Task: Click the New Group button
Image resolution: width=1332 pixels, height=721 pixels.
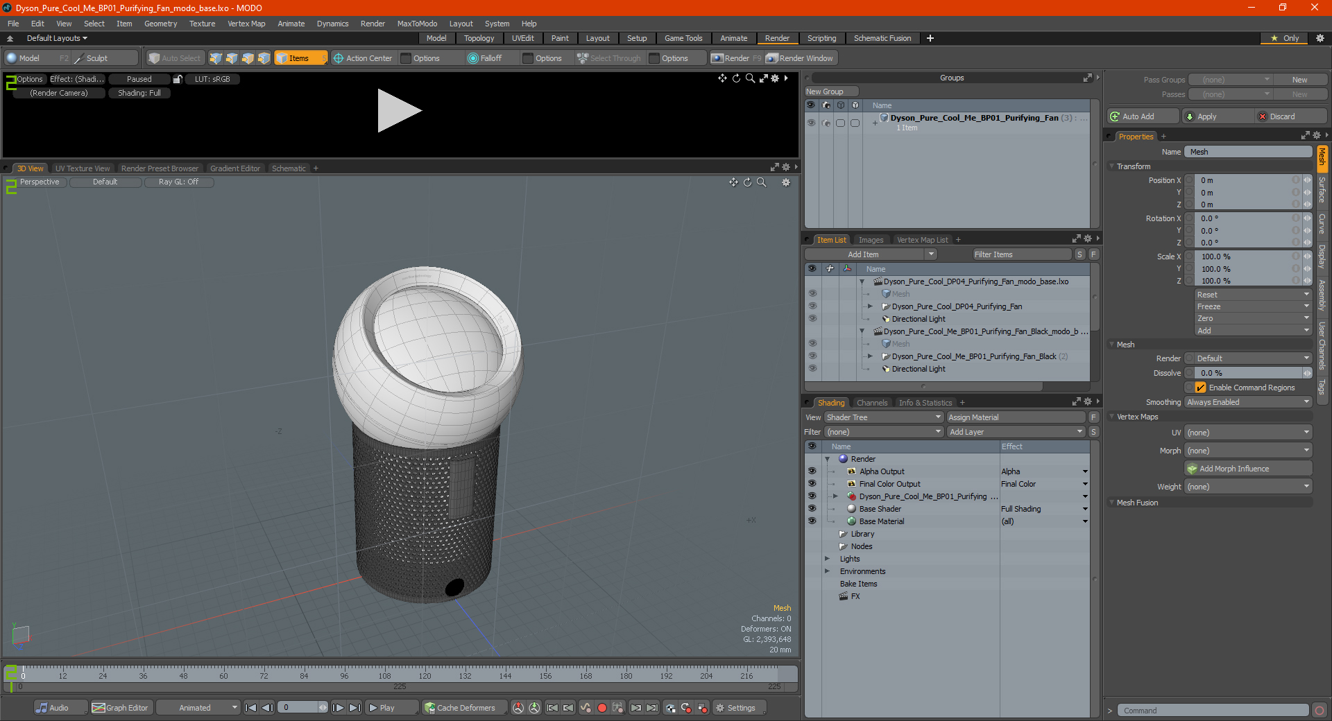Action: pos(831,92)
